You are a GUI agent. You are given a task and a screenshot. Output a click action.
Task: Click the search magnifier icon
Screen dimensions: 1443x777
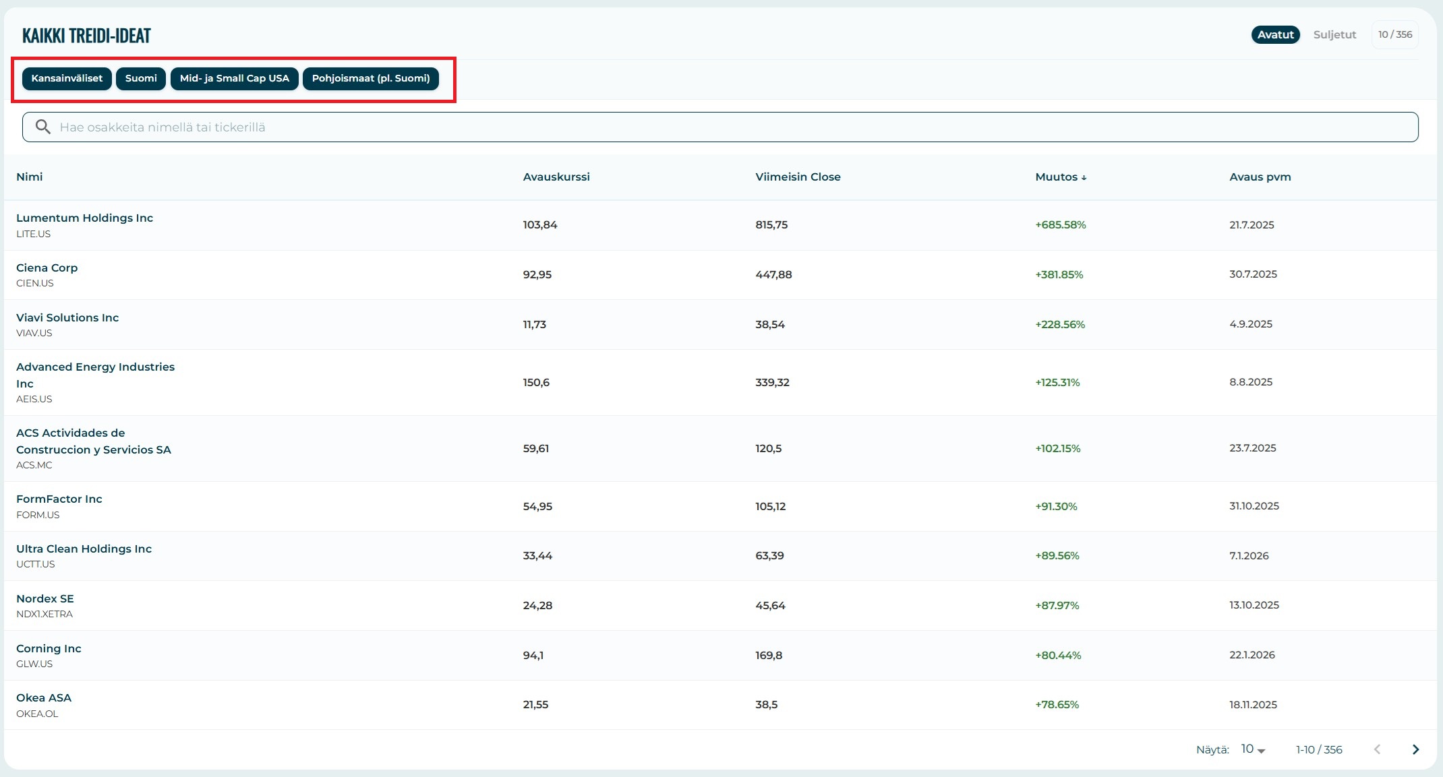[x=43, y=127]
